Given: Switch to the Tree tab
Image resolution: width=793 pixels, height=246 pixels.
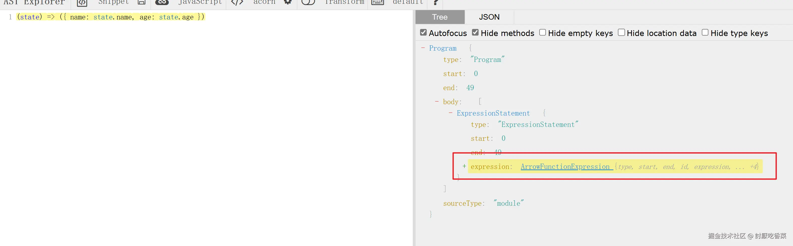Looking at the screenshot, I should tap(440, 17).
